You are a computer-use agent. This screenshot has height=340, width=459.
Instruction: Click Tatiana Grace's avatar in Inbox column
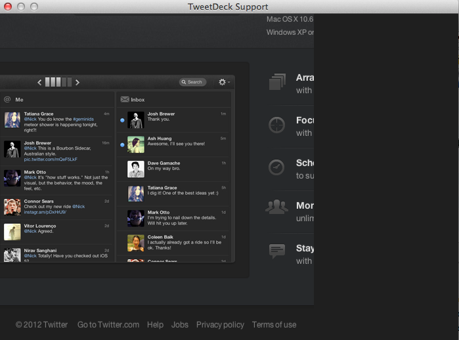tap(136, 194)
